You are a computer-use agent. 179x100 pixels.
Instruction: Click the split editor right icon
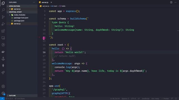(x=171, y=2)
